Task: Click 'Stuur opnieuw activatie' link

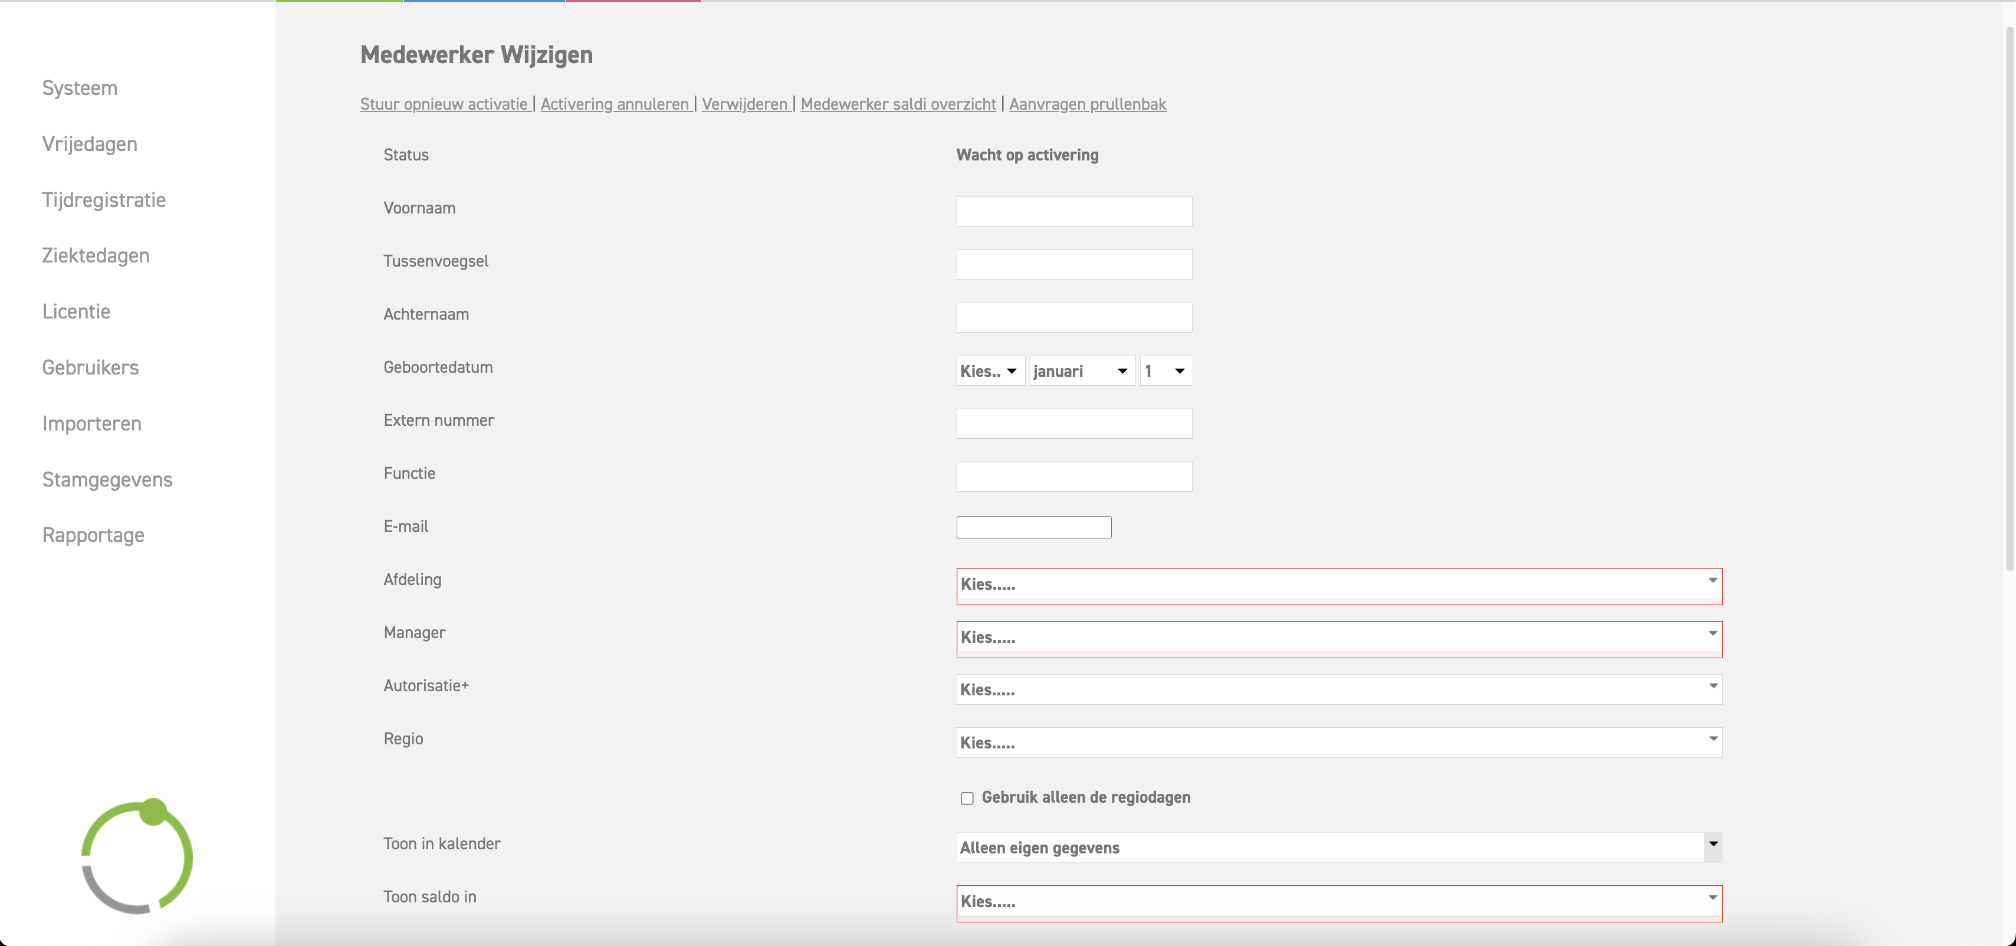Action: point(444,104)
